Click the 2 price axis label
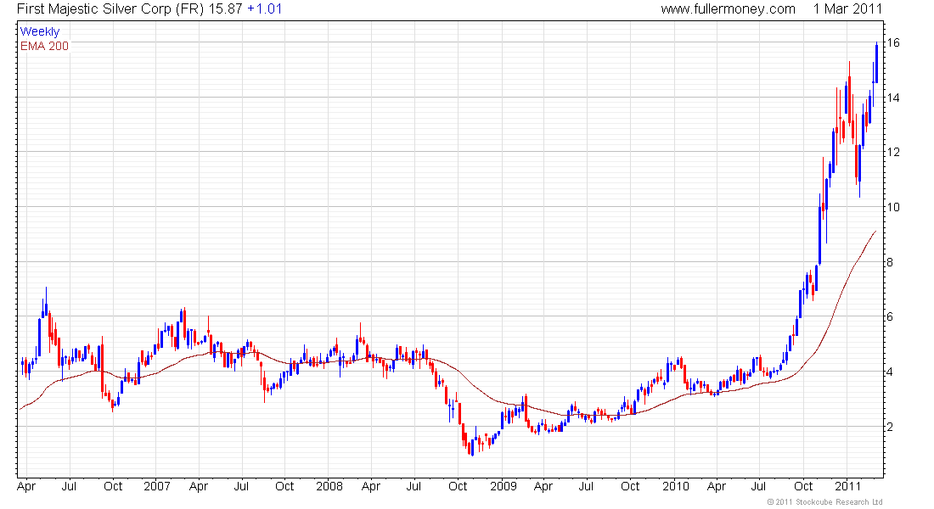Screen dimensions: 934x509 coord(890,427)
